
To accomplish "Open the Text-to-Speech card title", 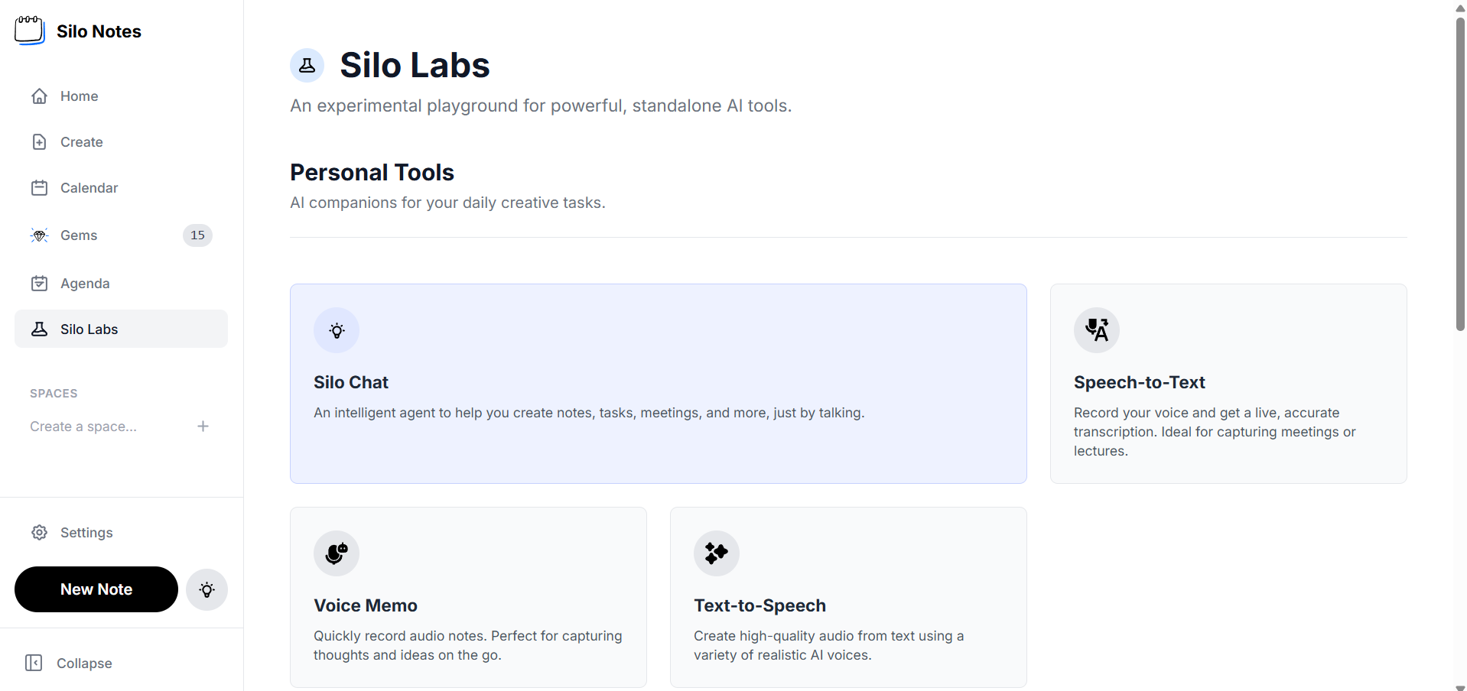I will (760, 605).
